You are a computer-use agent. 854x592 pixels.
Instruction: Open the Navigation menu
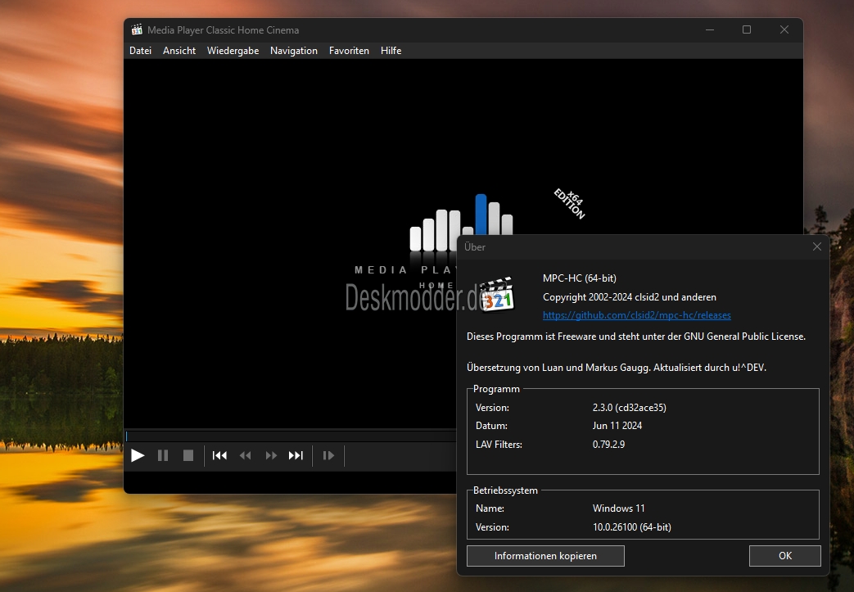click(x=294, y=51)
